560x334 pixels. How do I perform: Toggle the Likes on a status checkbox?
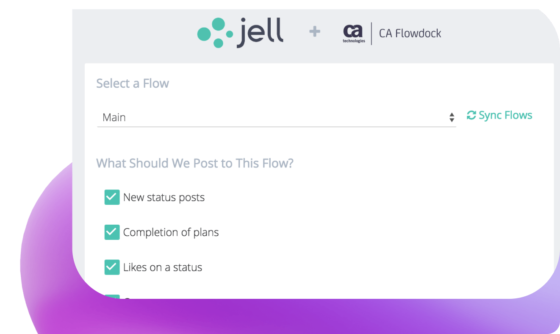[x=112, y=267]
